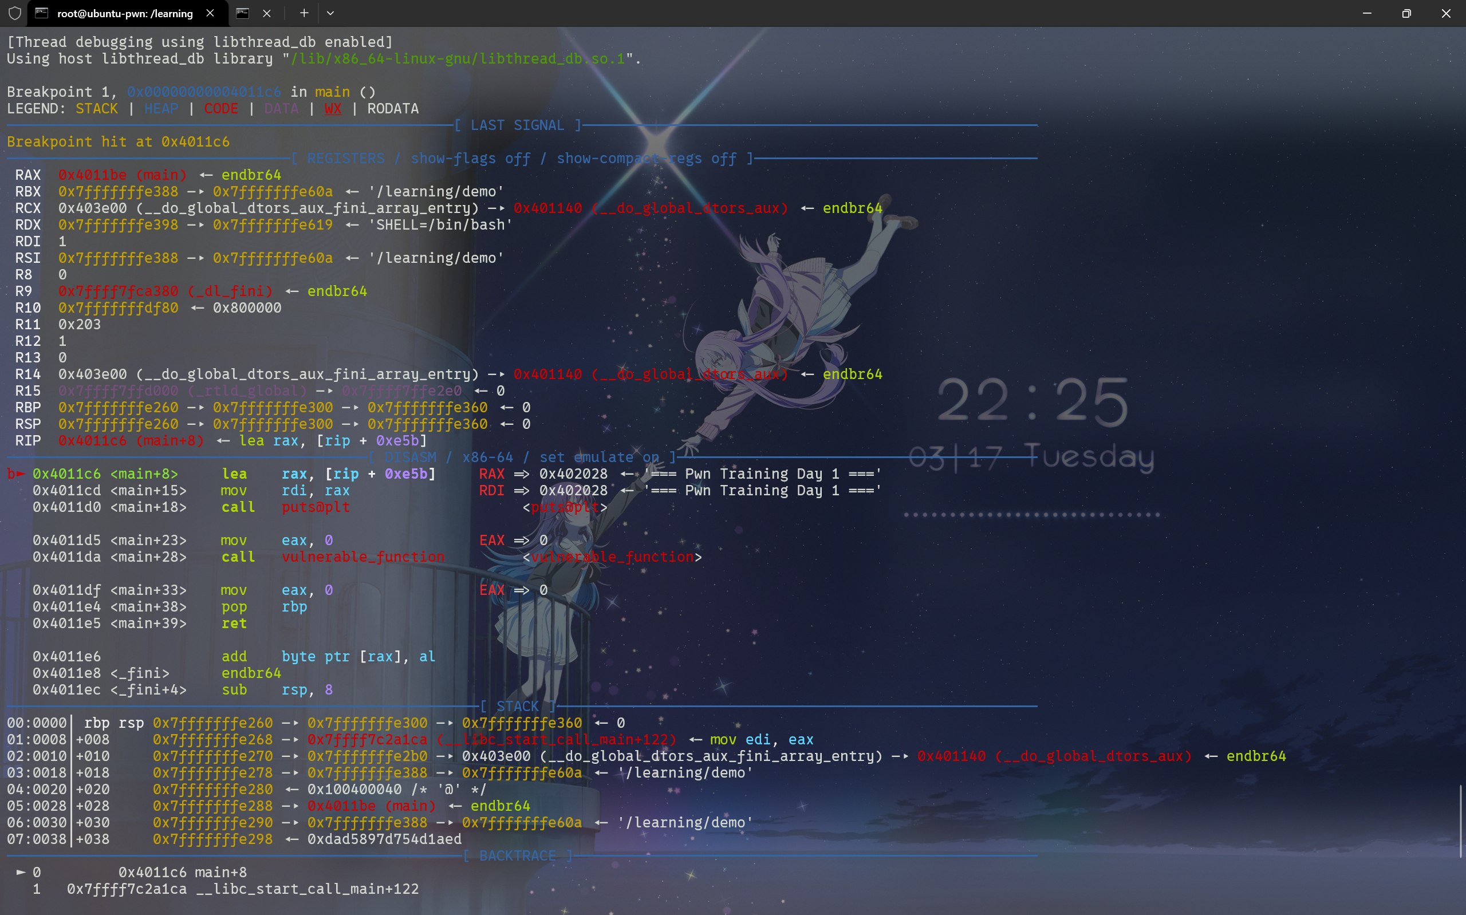
Task: Close the root@ubuntu-pwn: /learning tab
Action: tap(210, 13)
